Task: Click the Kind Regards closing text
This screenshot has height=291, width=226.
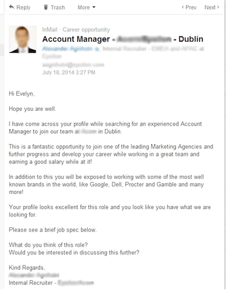Action: pos(27,267)
